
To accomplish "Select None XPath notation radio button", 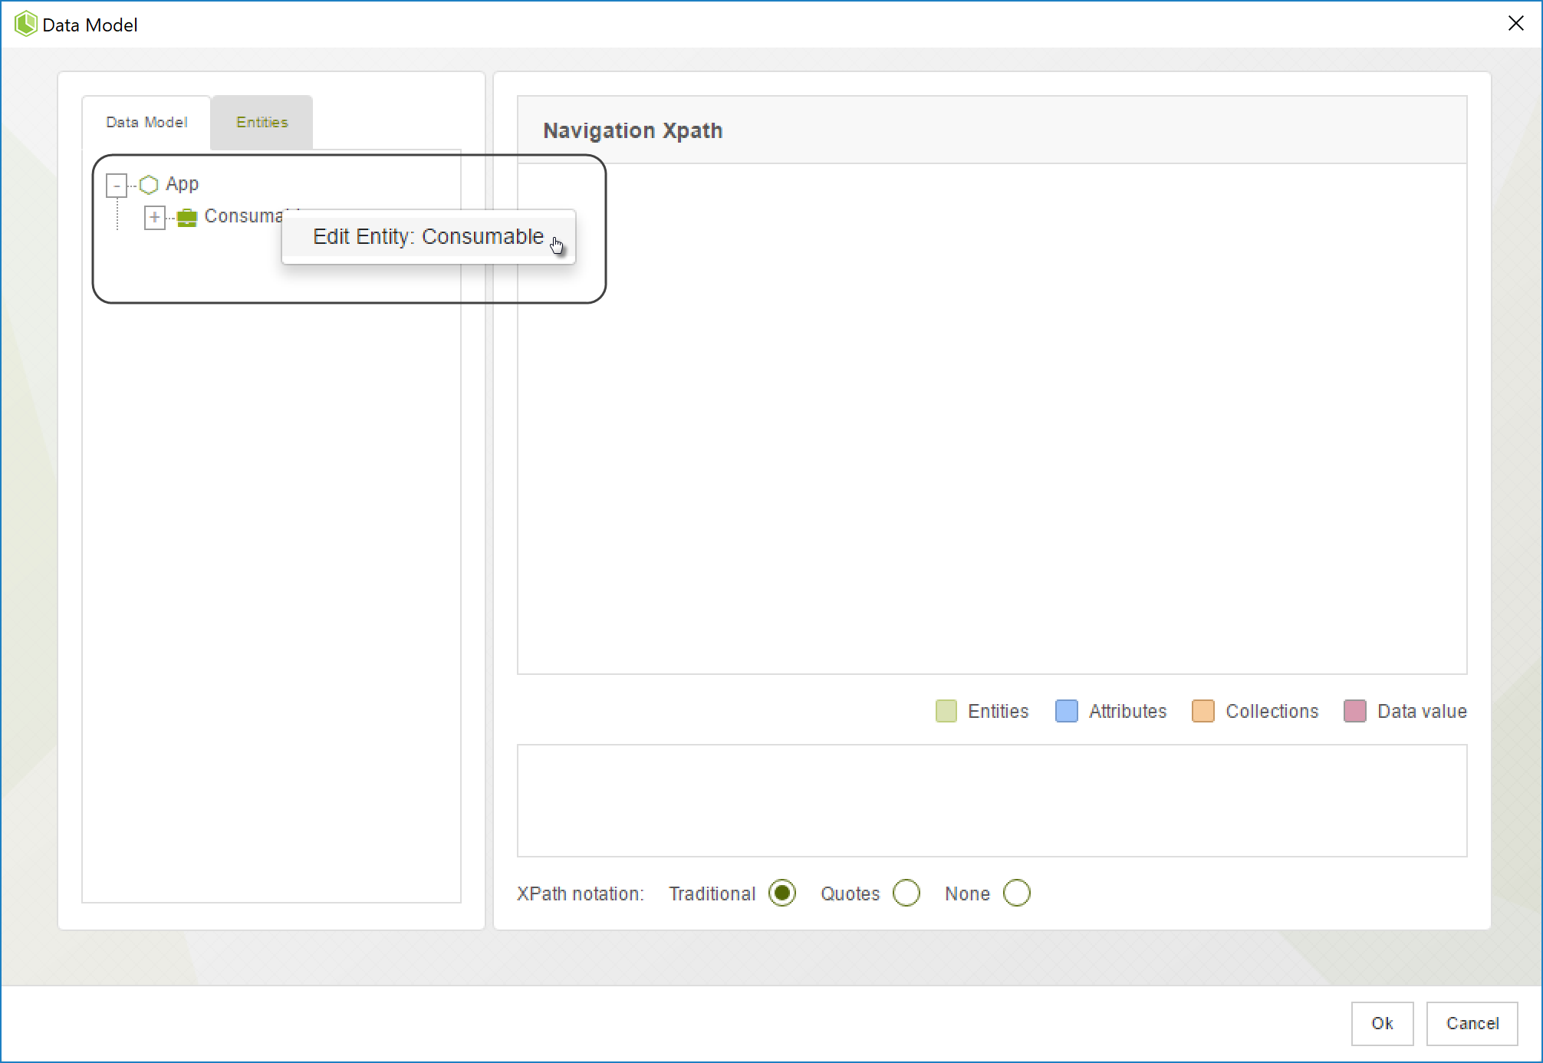I will [1016, 894].
